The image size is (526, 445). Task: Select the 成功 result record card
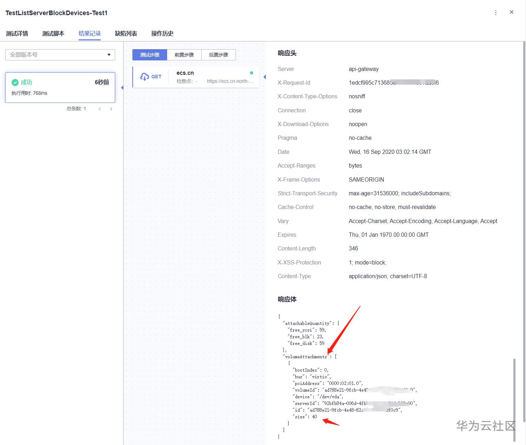click(60, 87)
